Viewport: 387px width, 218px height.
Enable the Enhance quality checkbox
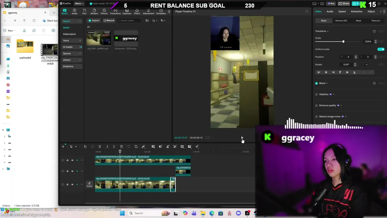coord(317,105)
